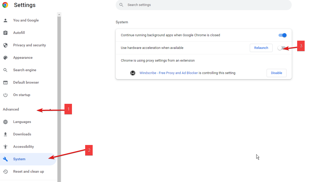Toggle hardware acceleration off again
This screenshot has height=182, width=322.
coord(281,48)
